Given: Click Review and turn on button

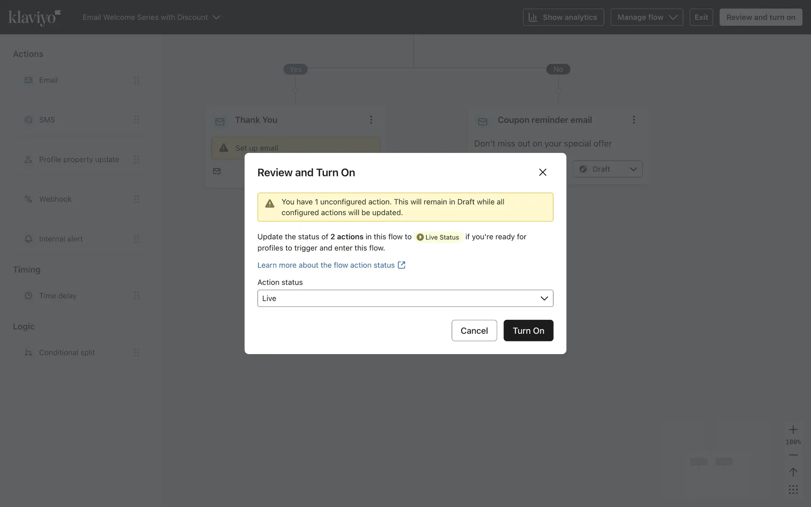Looking at the screenshot, I should point(760,17).
